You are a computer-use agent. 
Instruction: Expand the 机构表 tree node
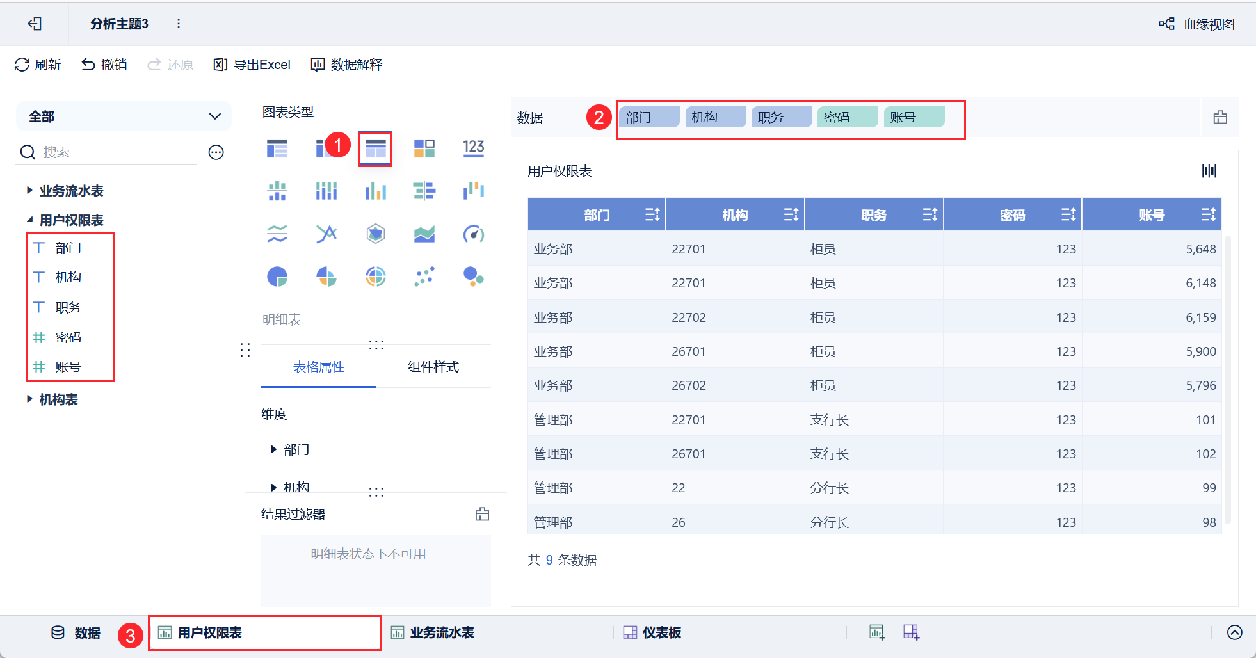tap(29, 399)
